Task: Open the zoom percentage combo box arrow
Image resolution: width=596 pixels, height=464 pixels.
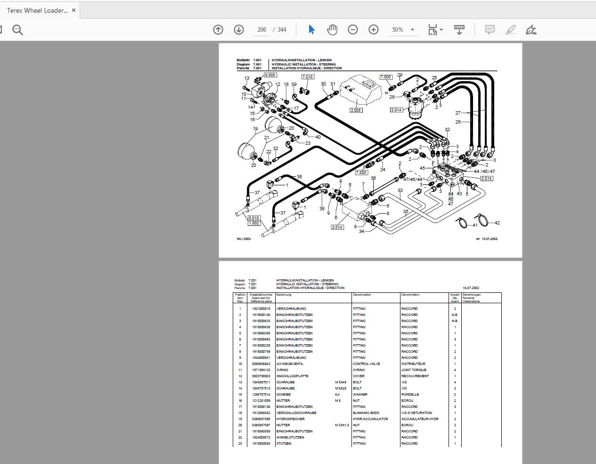Action: (x=412, y=30)
